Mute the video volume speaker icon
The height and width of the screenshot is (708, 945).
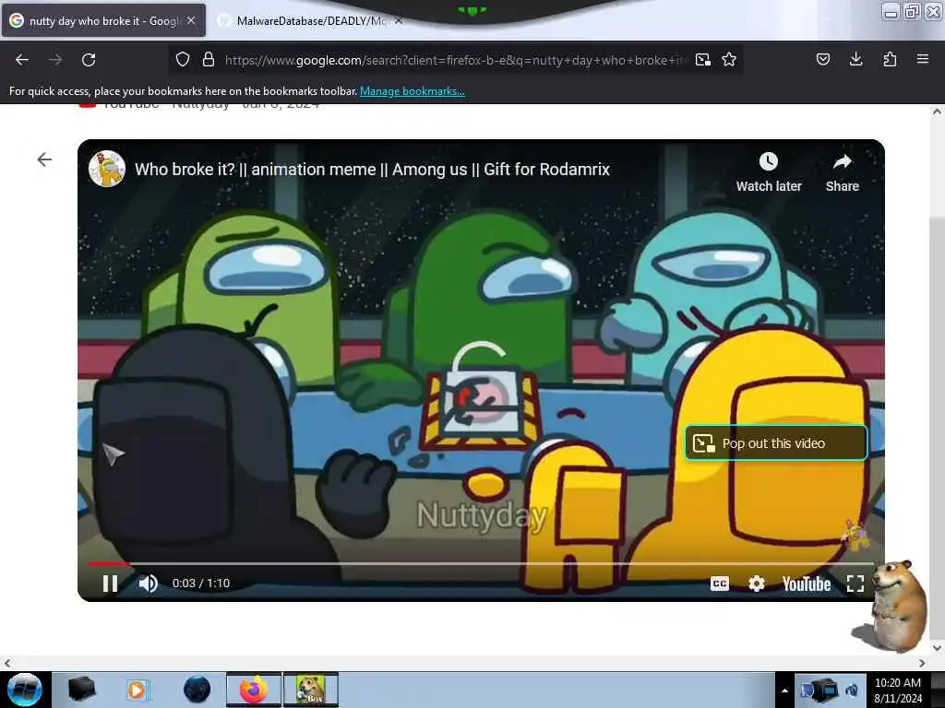(x=149, y=584)
